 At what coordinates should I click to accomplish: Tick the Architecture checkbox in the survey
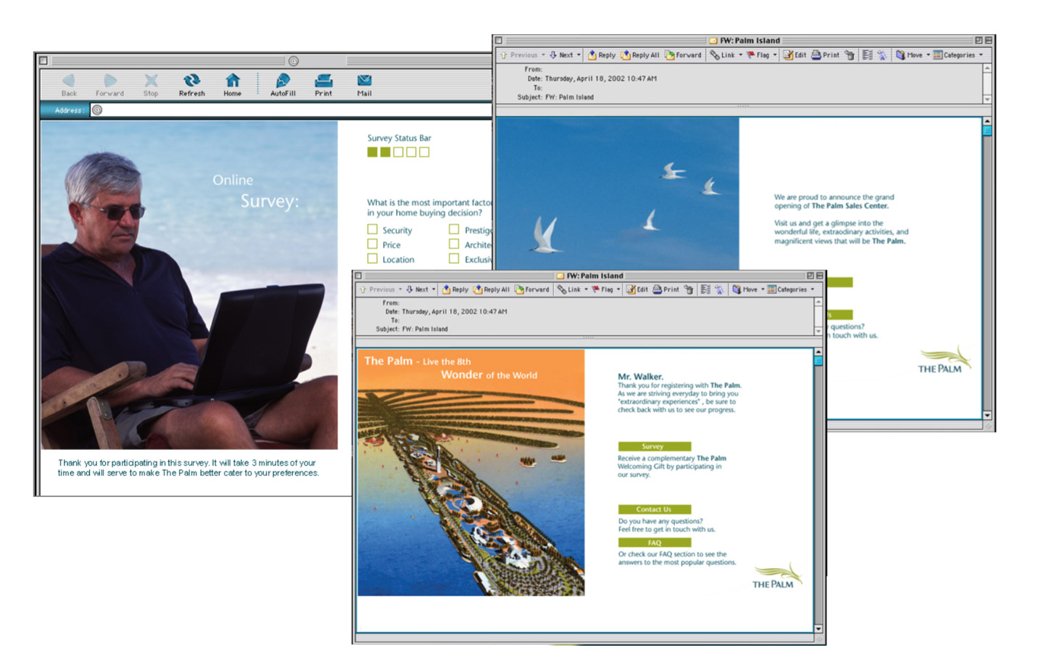(454, 244)
